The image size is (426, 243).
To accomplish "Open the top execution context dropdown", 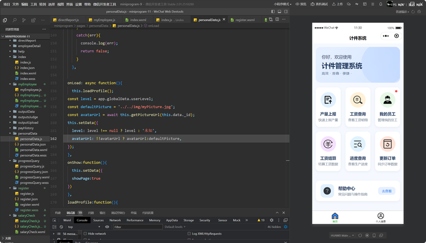I will (x=84, y=227).
